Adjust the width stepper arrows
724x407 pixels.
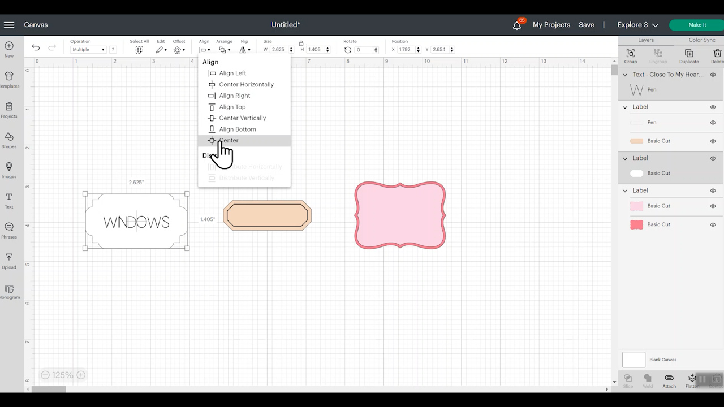(291, 50)
